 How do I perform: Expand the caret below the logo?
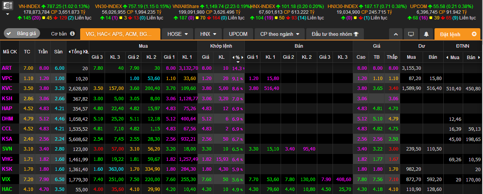[7, 14]
